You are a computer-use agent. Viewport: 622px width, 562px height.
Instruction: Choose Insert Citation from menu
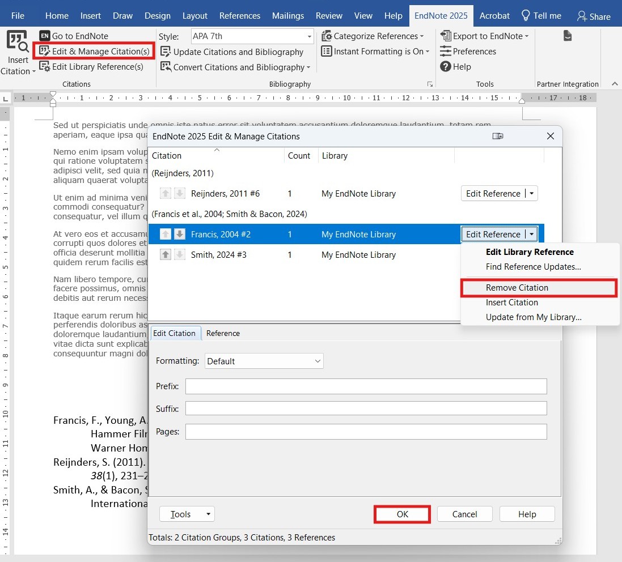coord(540,303)
